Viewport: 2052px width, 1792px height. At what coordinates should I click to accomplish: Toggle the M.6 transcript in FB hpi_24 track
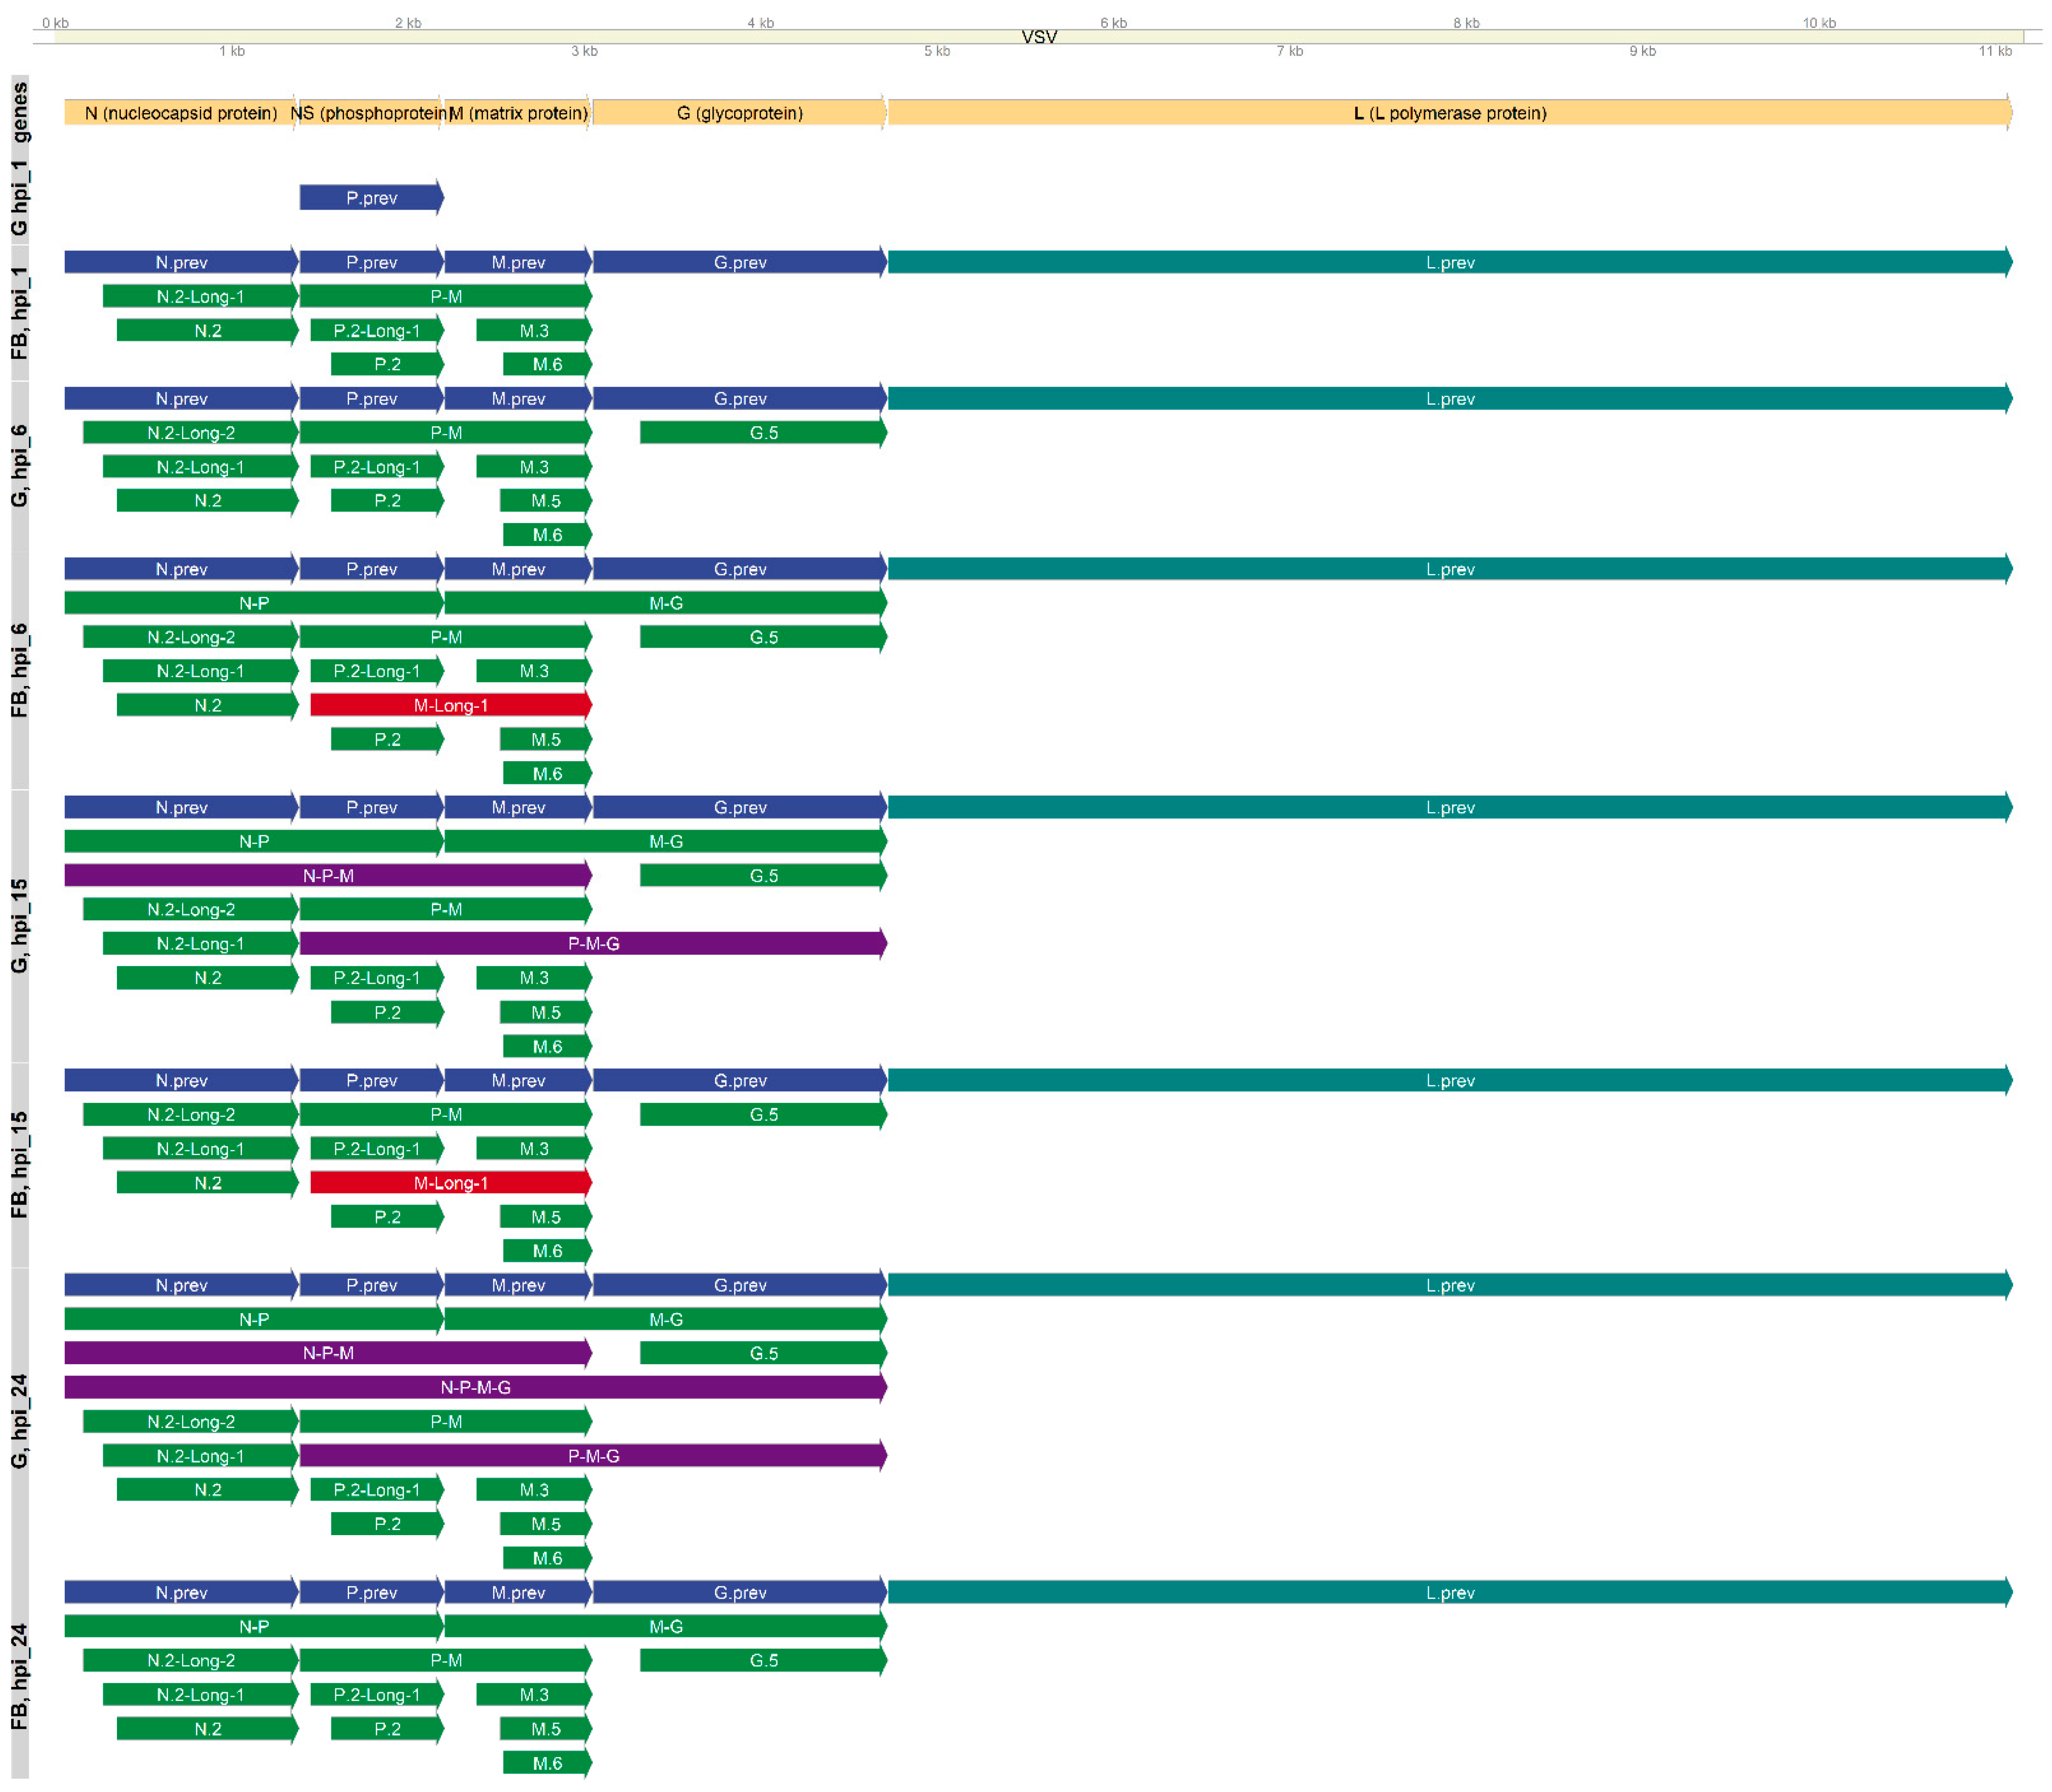(547, 1763)
